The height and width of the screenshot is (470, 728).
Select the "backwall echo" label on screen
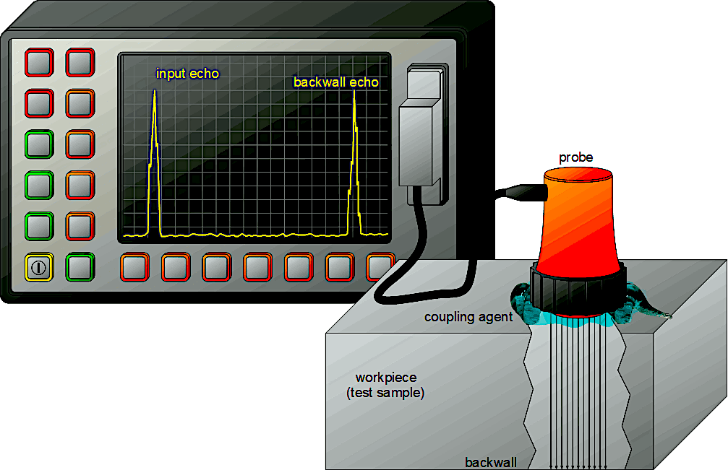click(335, 82)
